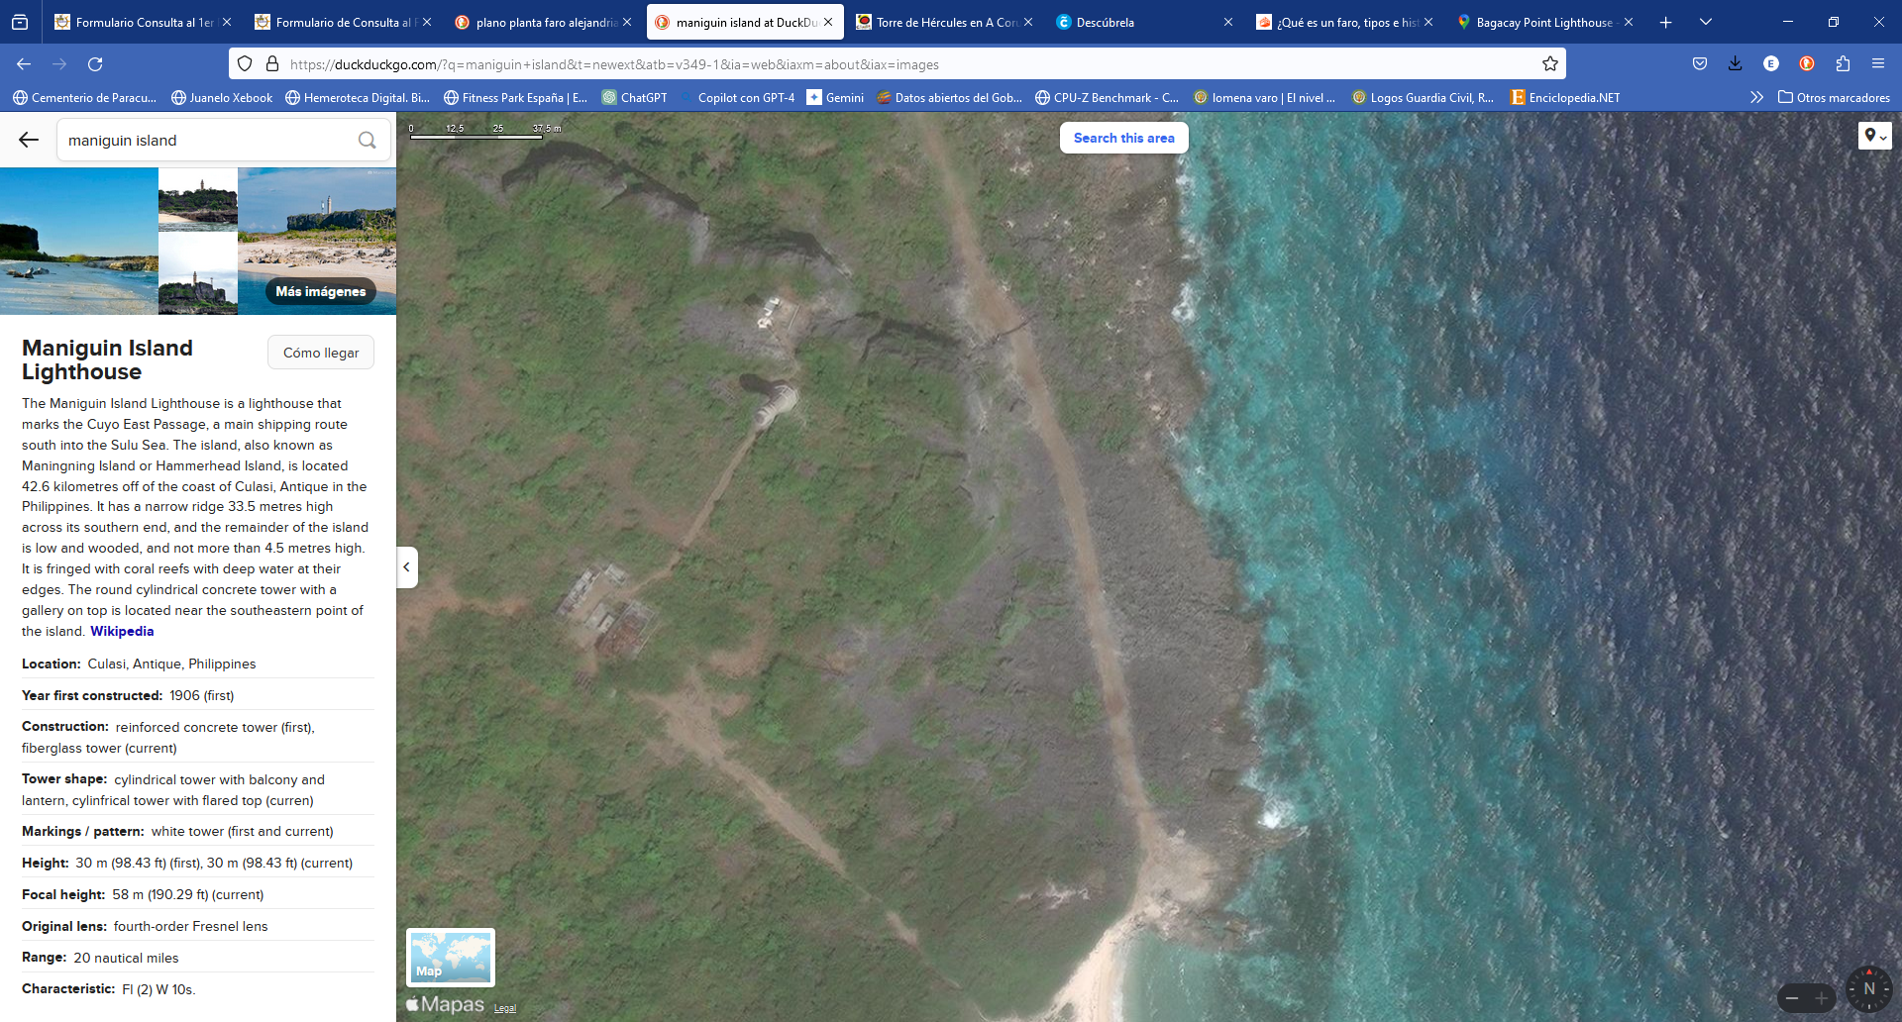Screen dimensions: 1902x1022
Task: Click the Cómo llegar directions button
Action: (321, 354)
